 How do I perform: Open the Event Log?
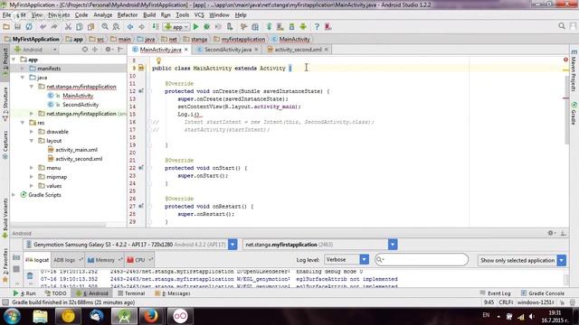pos(495,293)
